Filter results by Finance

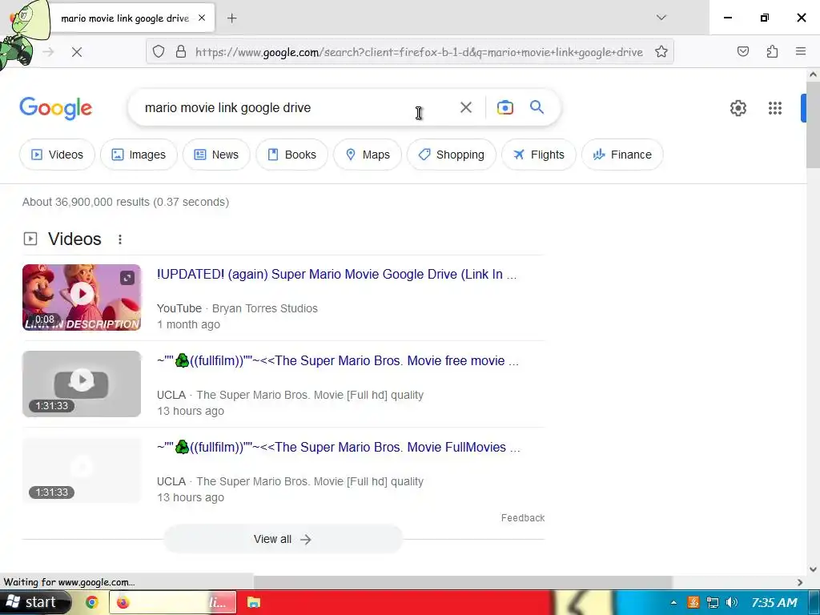tap(622, 155)
